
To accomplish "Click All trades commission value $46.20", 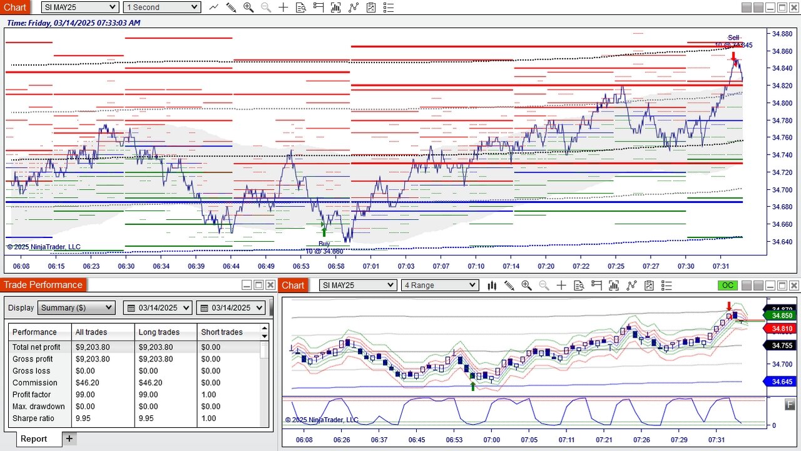I will tap(88, 383).
